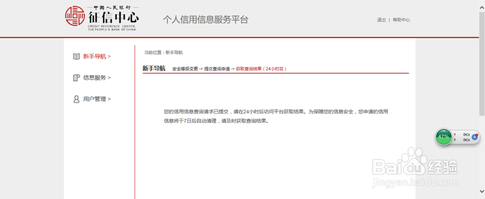Select the 获取查询结果（24小时后） step

pyautogui.click(x=261, y=69)
